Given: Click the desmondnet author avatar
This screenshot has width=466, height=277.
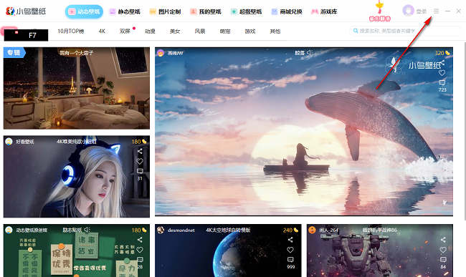Looking at the screenshot, I should pos(161,230).
